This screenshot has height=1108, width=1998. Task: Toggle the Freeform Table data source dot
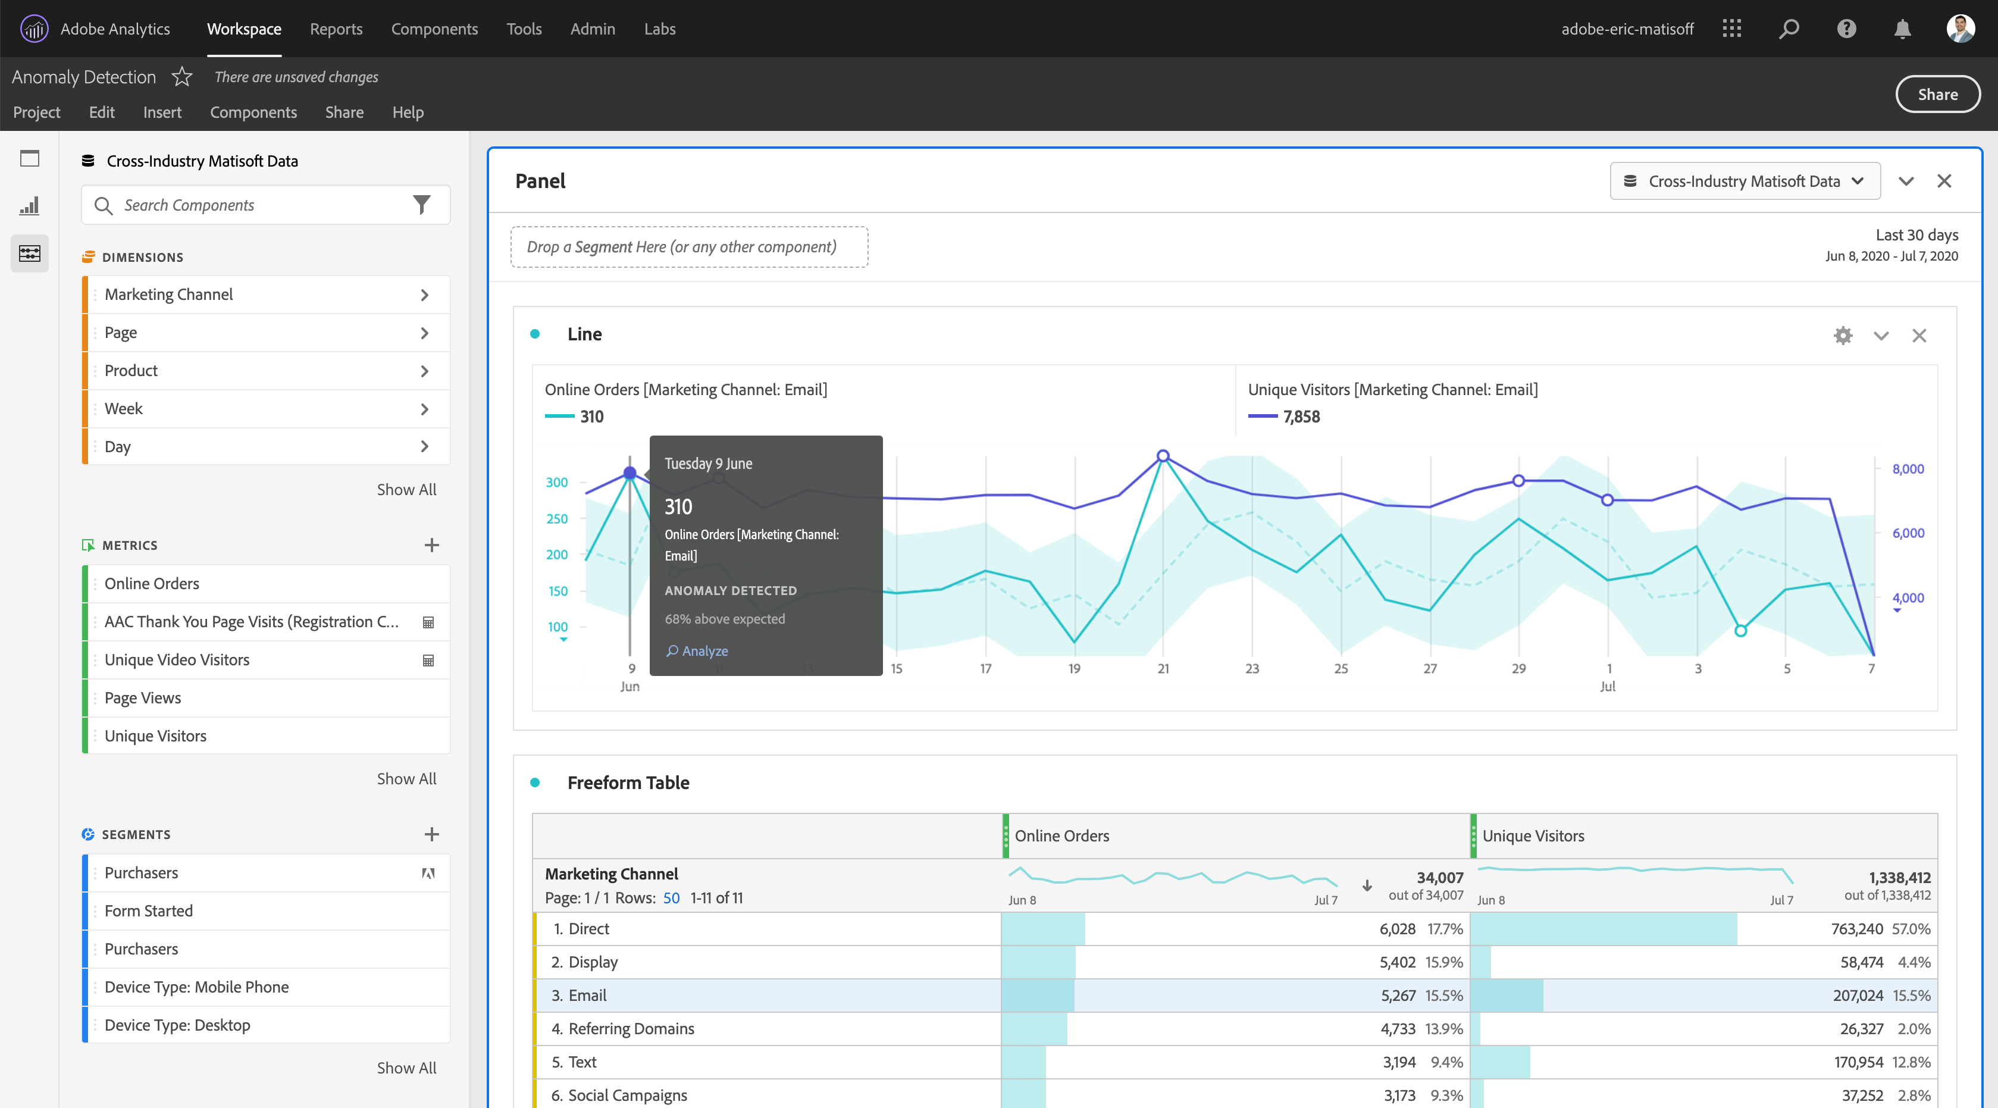tap(535, 782)
